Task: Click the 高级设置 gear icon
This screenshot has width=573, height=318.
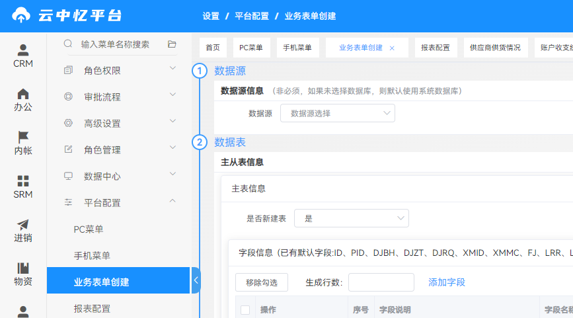Action: [68, 123]
